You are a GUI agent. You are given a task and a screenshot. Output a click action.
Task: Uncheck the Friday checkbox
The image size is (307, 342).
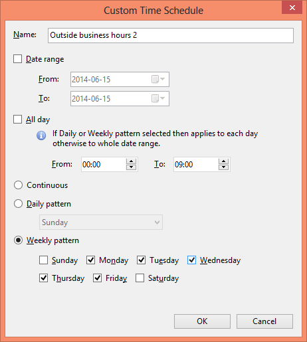[x=97, y=278]
